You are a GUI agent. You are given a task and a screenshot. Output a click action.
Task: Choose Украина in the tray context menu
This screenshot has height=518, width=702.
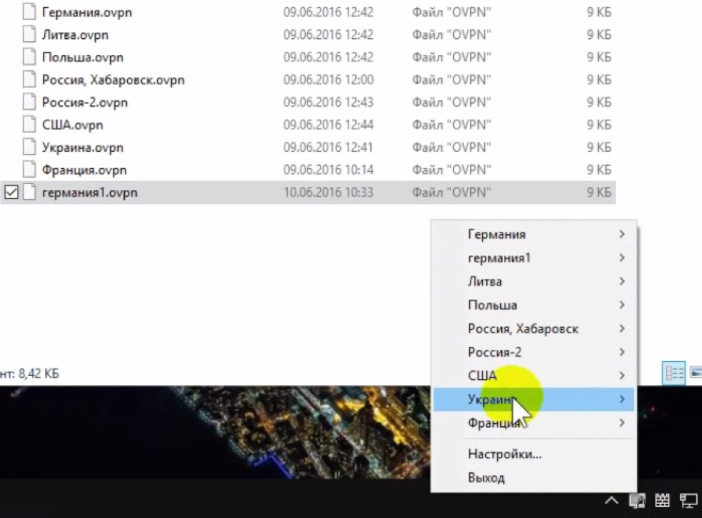(x=491, y=400)
